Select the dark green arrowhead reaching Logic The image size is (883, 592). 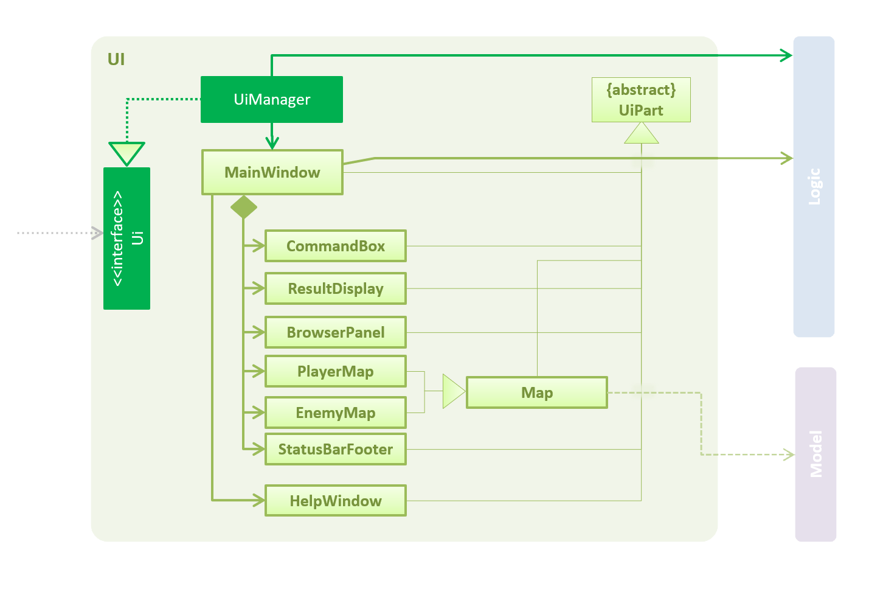(786, 55)
